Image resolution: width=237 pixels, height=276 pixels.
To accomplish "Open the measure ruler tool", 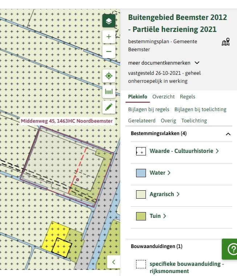I will tap(109, 92).
